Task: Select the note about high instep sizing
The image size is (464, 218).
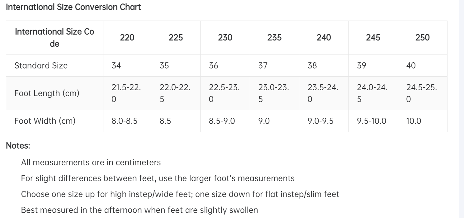Action: (180, 194)
